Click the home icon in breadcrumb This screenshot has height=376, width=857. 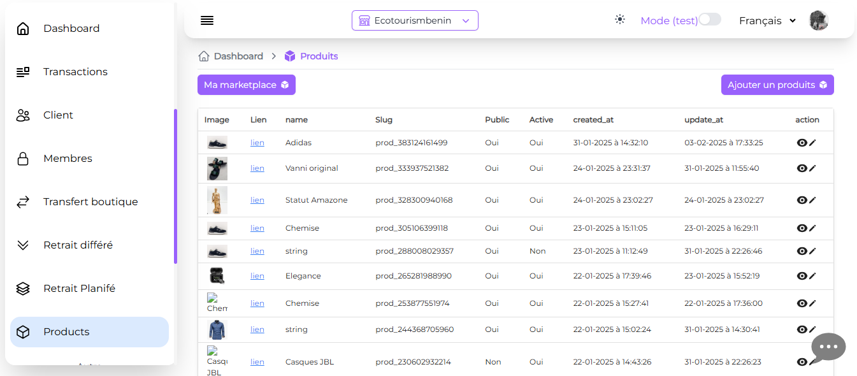click(204, 56)
